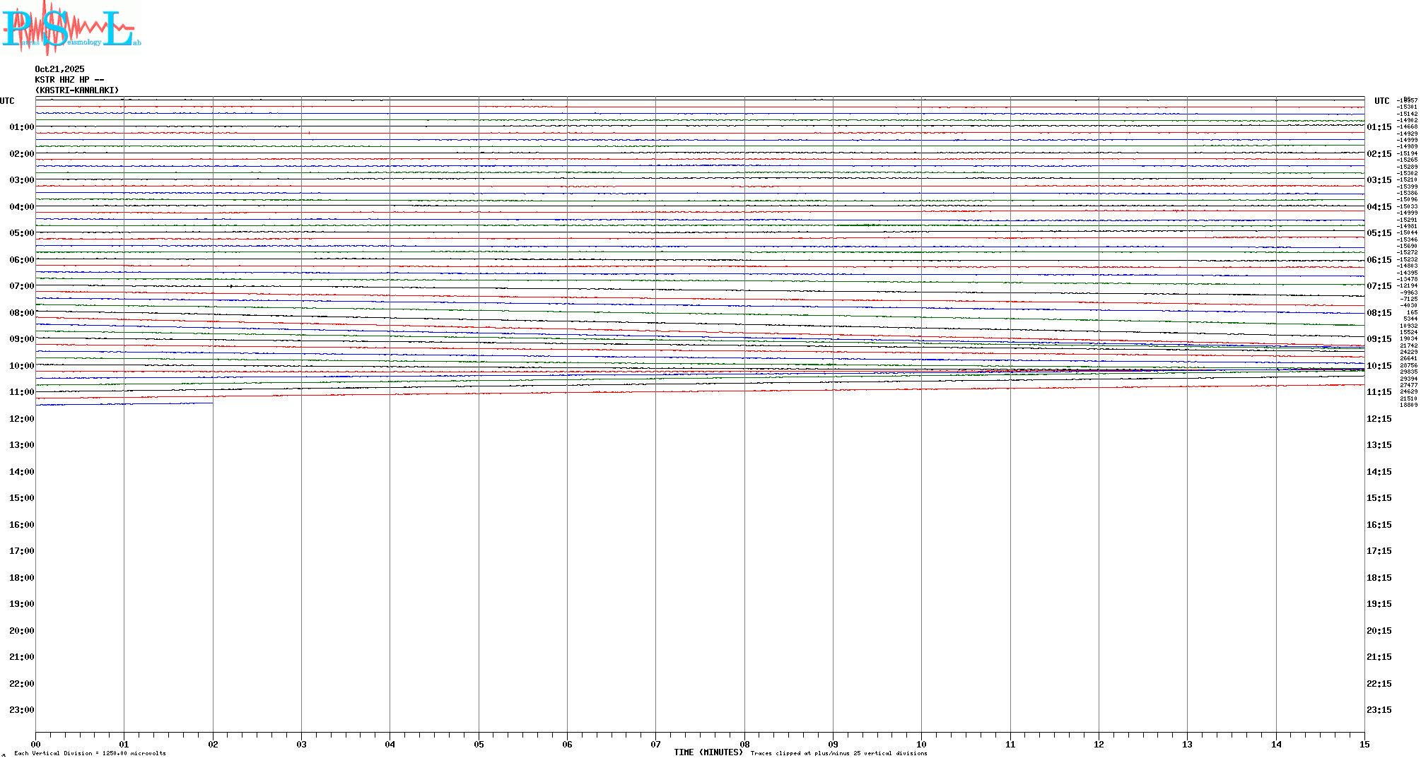Click the TIME (MINUTES) axis title

click(x=708, y=752)
